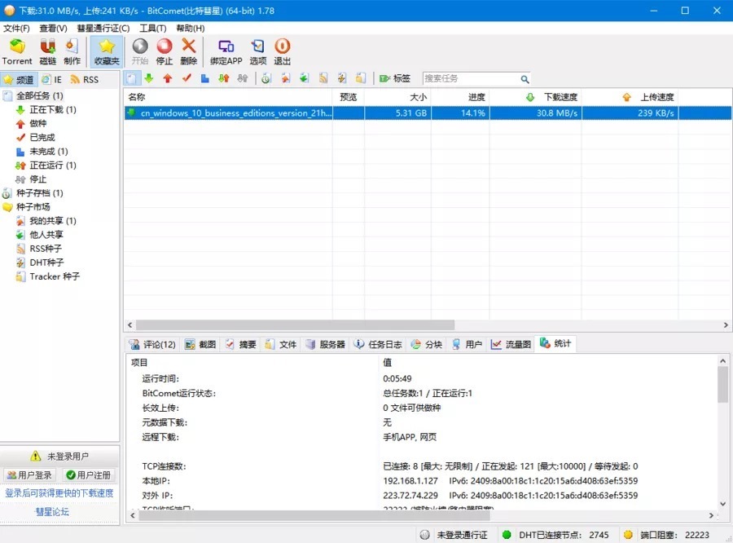Click the 磁链 magnet link icon

pos(48,51)
